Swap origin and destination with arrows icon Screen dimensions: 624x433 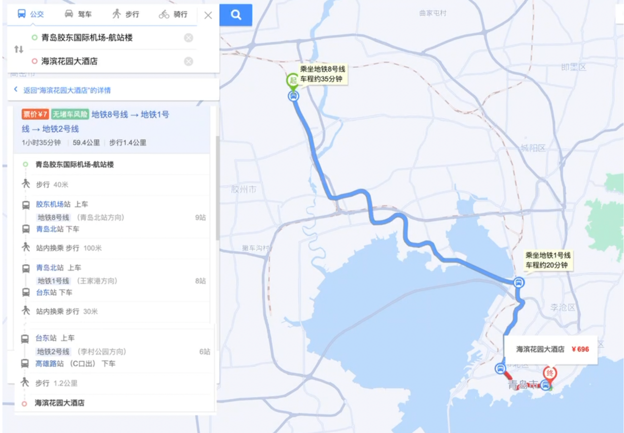(x=19, y=49)
